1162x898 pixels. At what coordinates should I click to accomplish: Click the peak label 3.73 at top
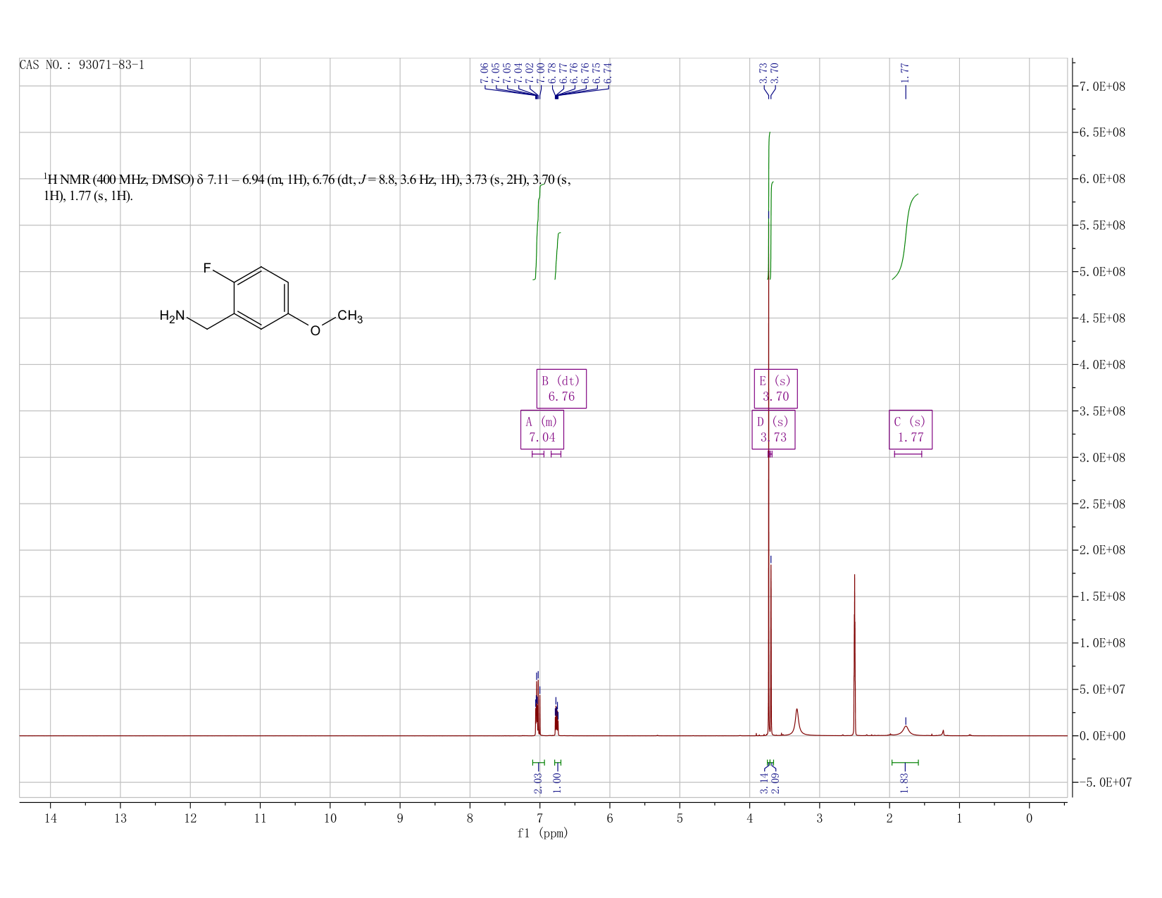point(764,73)
